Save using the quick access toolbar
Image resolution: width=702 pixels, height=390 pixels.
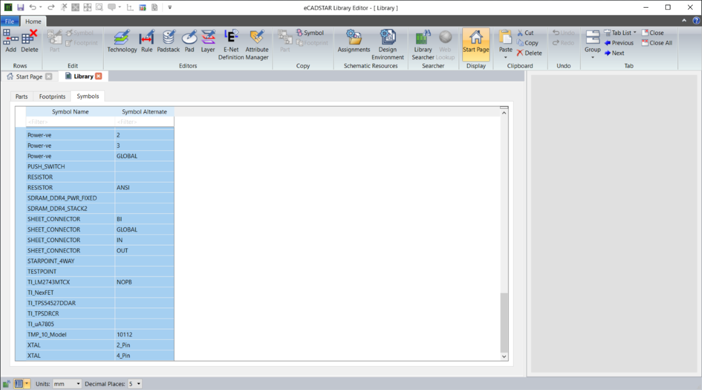(20, 7)
